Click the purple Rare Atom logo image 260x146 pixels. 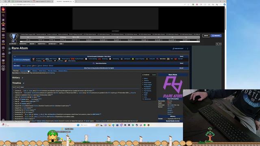coord(173,87)
